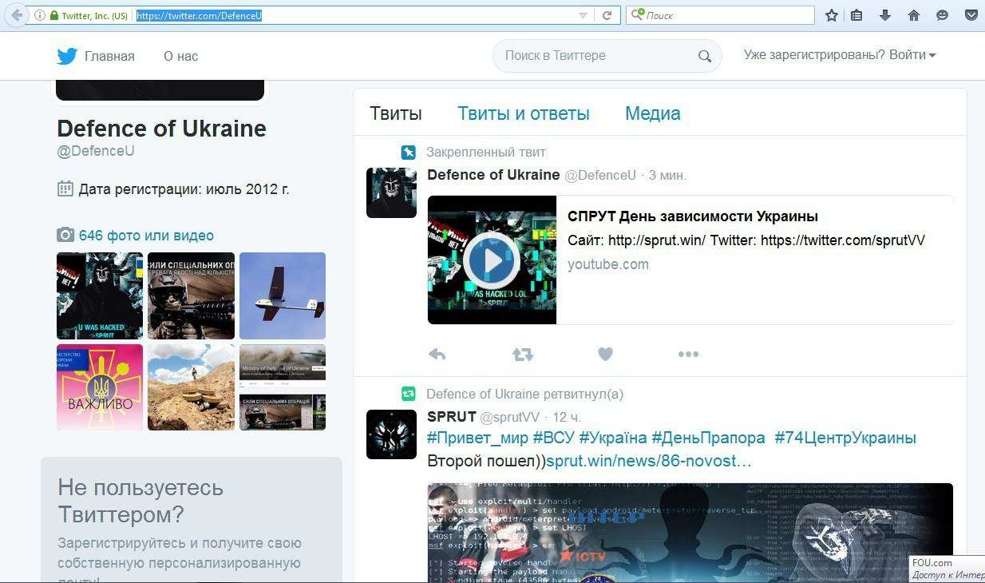Click the Twitter bird logo
This screenshot has height=583, width=985.
click(67, 56)
